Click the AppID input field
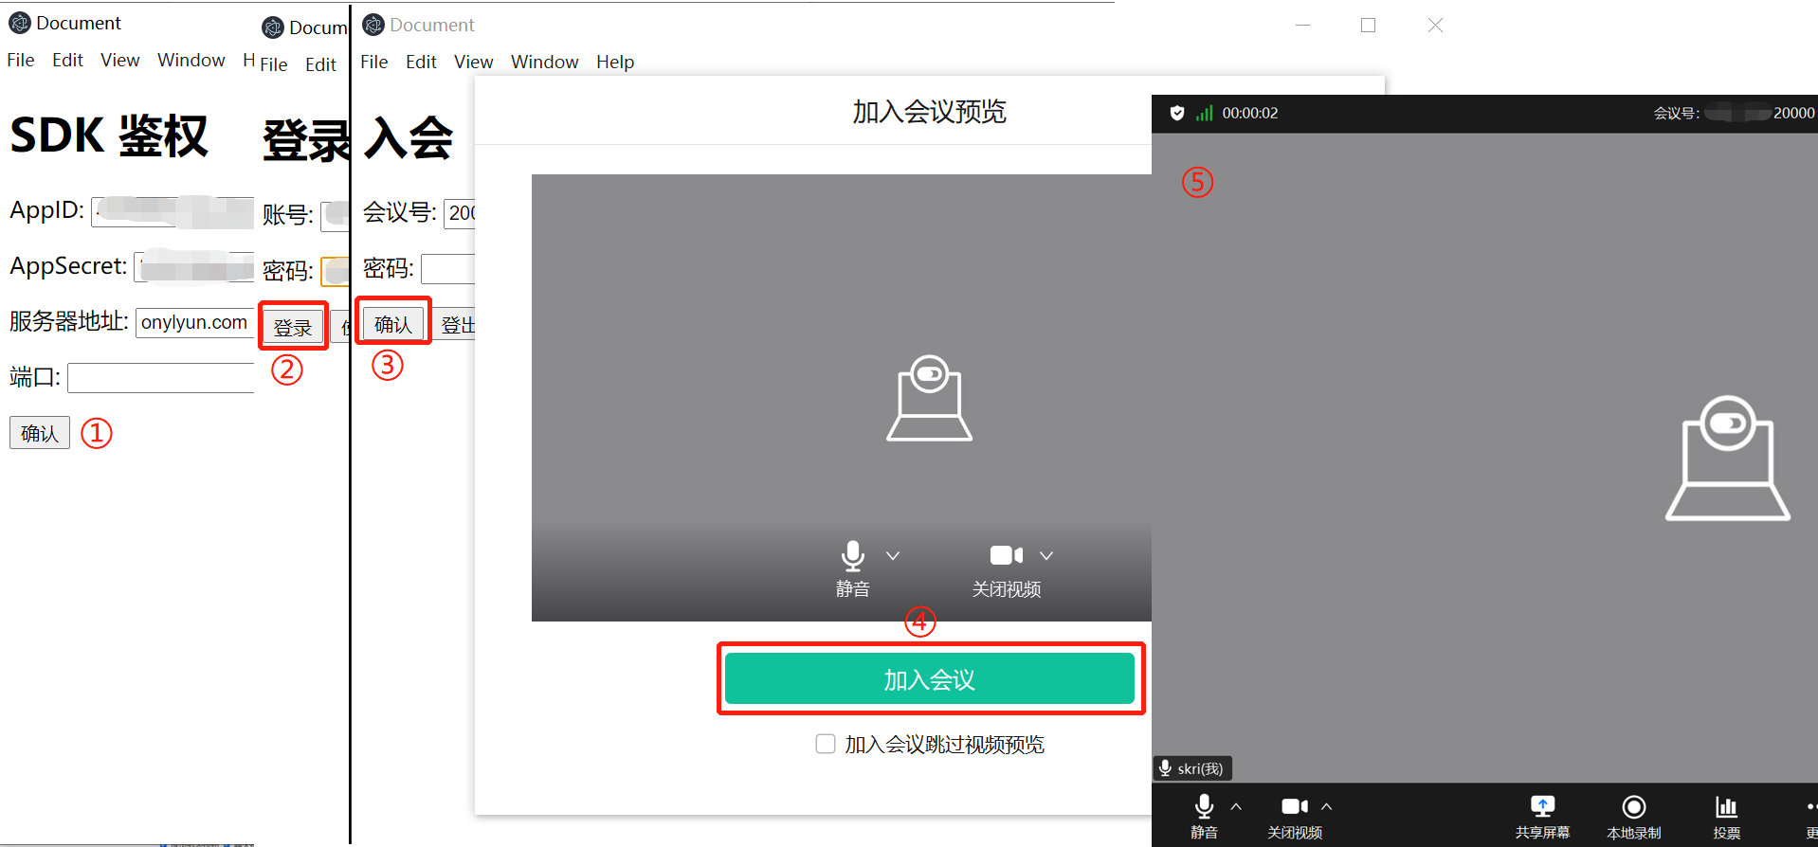 (173, 210)
